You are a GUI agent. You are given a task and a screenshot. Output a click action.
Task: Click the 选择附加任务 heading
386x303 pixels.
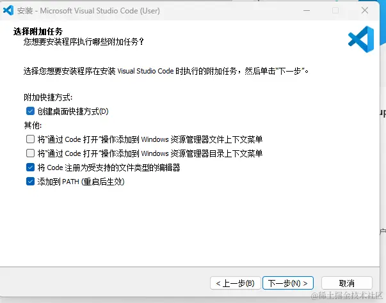coord(38,31)
